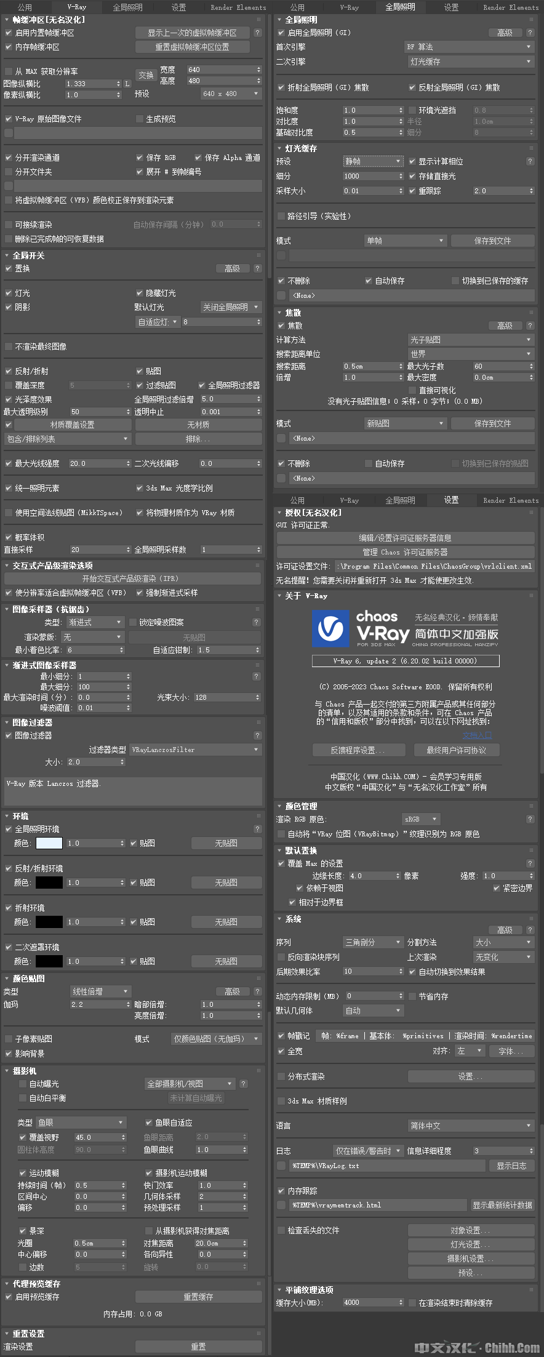Open the 首次引擎 BF 算法 dropdown

(468, 47)
